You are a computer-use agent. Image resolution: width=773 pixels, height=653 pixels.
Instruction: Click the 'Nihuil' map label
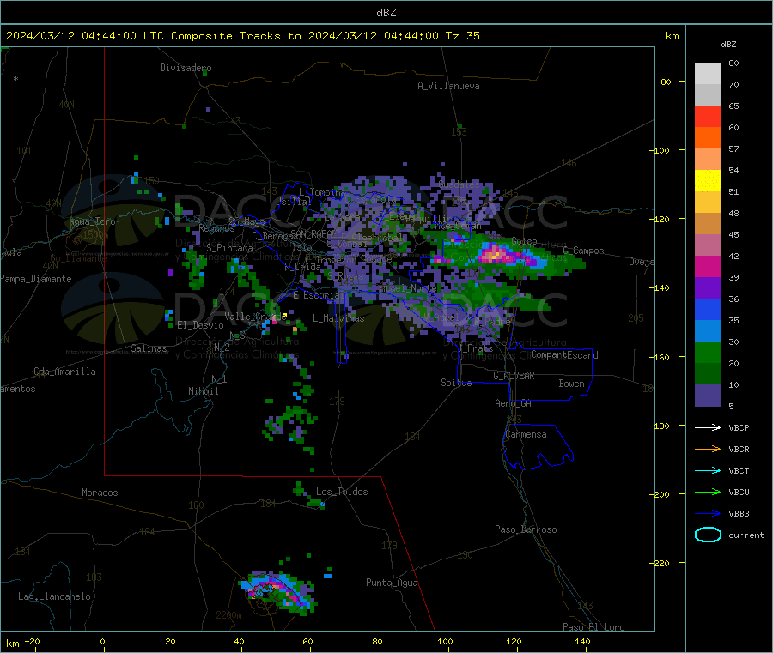pyautogui.click(x=203, y=391)
